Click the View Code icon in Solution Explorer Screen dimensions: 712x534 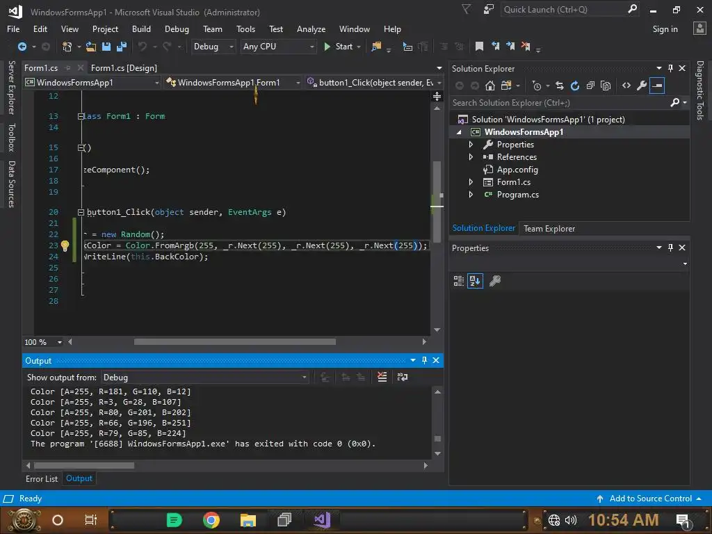(x=626, y=86)
